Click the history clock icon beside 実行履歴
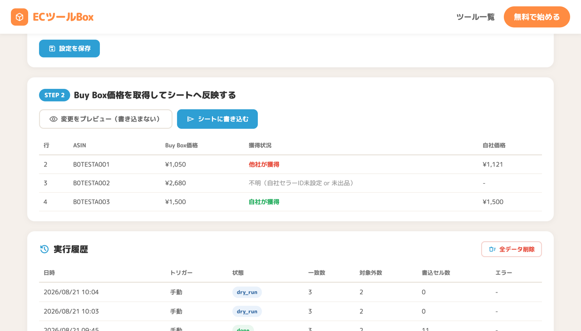The width and height of the screenshot is (581, 331). 44,249
